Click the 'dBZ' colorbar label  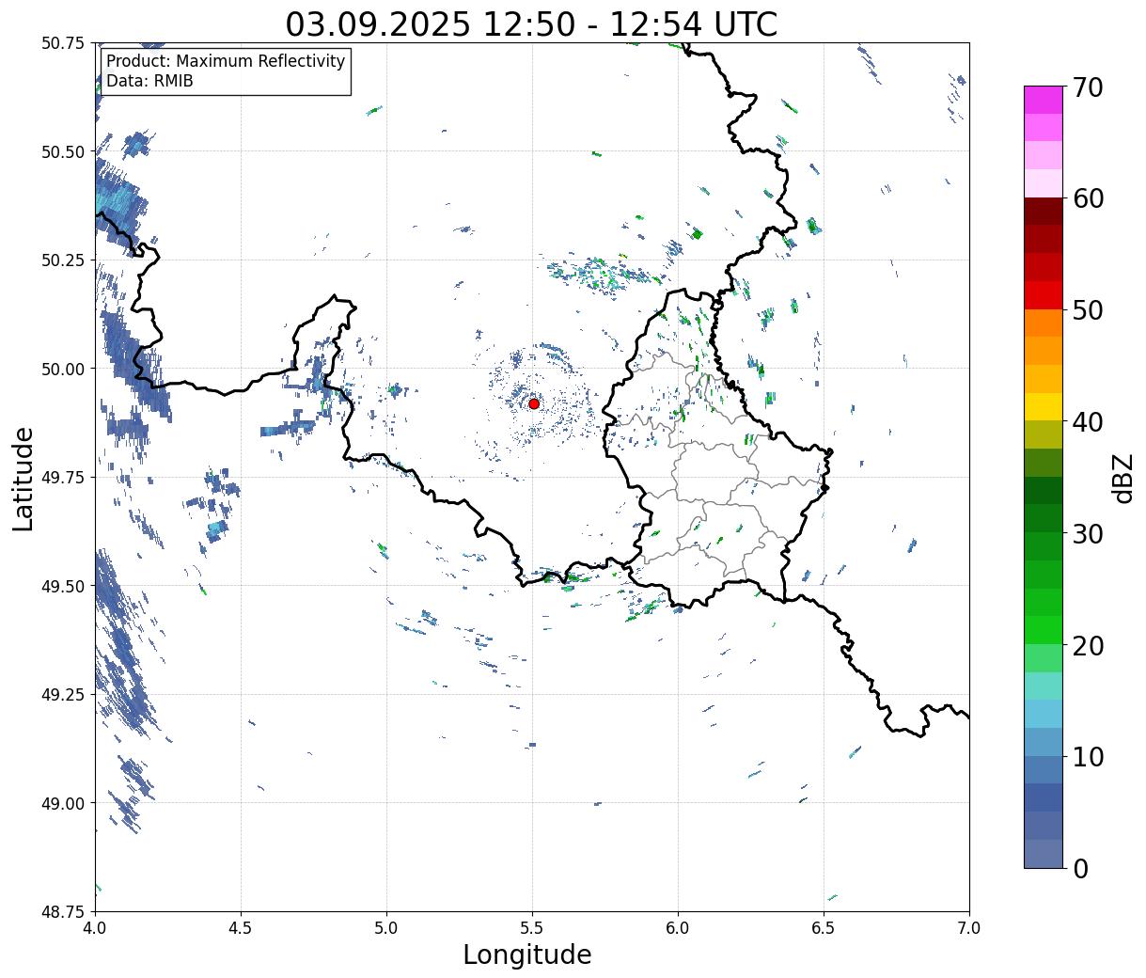pyautogui.click(x=1122, y=478)
